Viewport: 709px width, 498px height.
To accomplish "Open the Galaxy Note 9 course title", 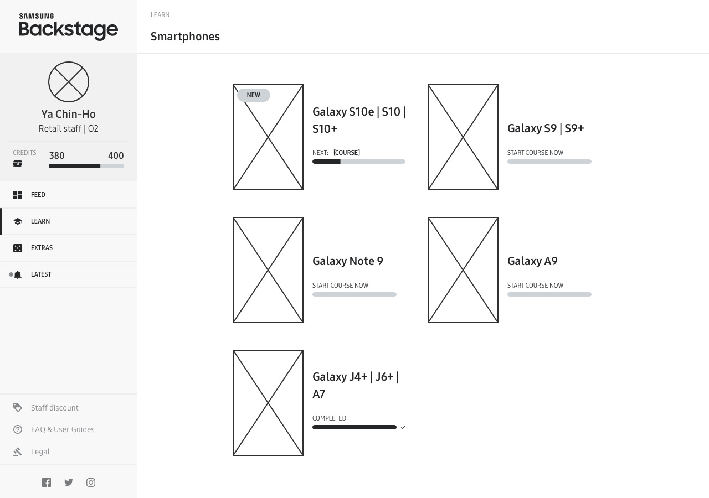I will (x=348, y=261).
